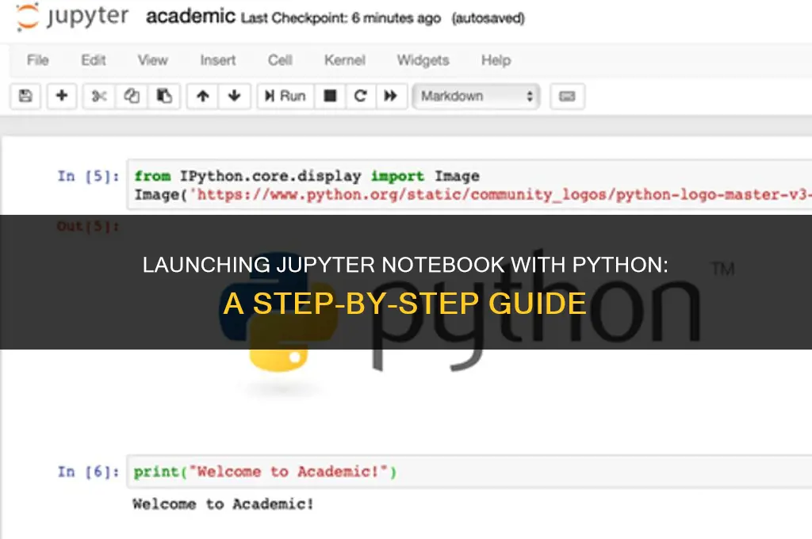Restart kernel and run all cells icon
Screen dimensions: 812x539
[x=391, y=96]
